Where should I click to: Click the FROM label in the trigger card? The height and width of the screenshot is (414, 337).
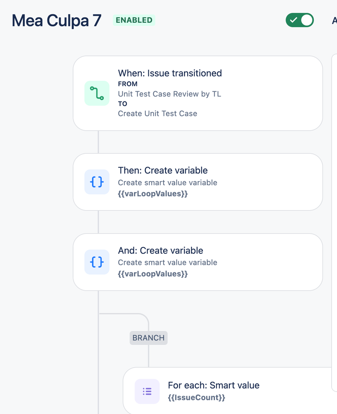pos(128,84)
